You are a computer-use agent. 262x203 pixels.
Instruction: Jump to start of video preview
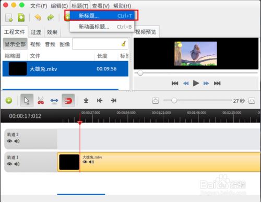click(175, 83)
